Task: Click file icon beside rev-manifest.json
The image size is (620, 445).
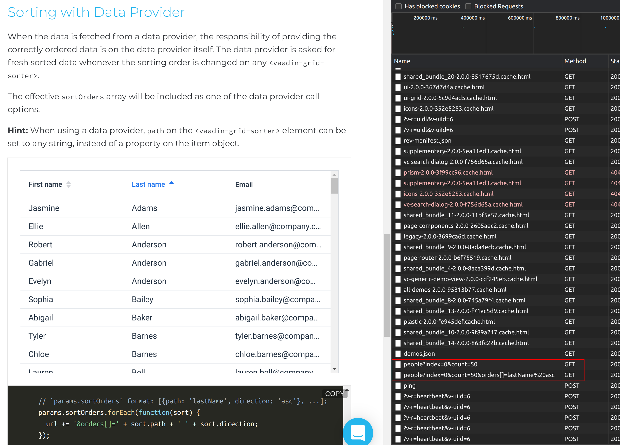Action: click(398, 141)
